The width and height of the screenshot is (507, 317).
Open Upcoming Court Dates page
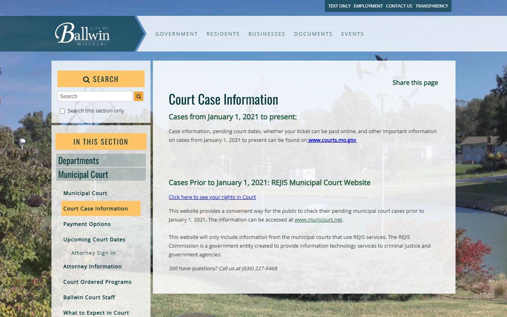(x=94, y=239)
